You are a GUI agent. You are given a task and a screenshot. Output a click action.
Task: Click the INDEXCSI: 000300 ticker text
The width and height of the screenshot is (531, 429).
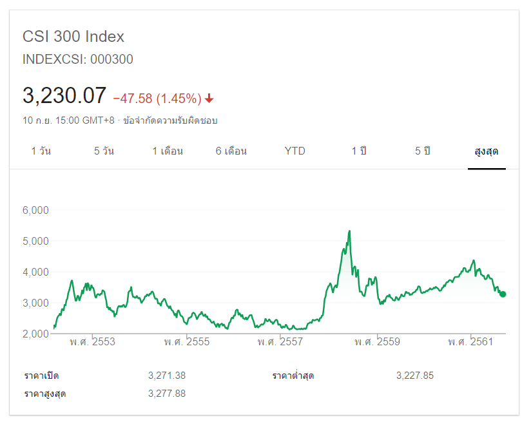[x=78, y=59]
